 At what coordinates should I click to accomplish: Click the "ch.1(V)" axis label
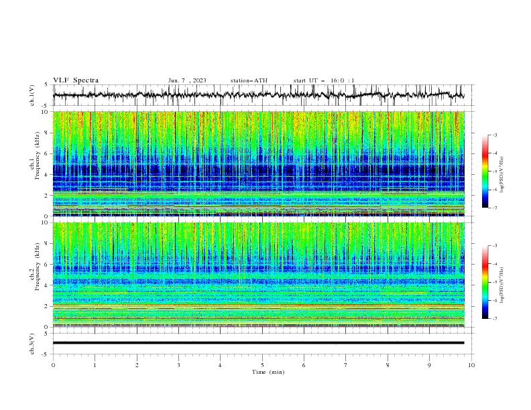[32, 95]
